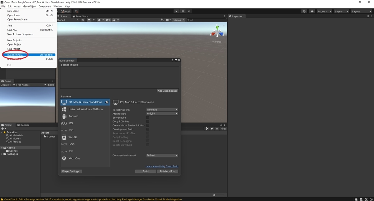Click New Scene in File menu
The image size is (374, 201).
pyautogui.click(x=28, y=11)
